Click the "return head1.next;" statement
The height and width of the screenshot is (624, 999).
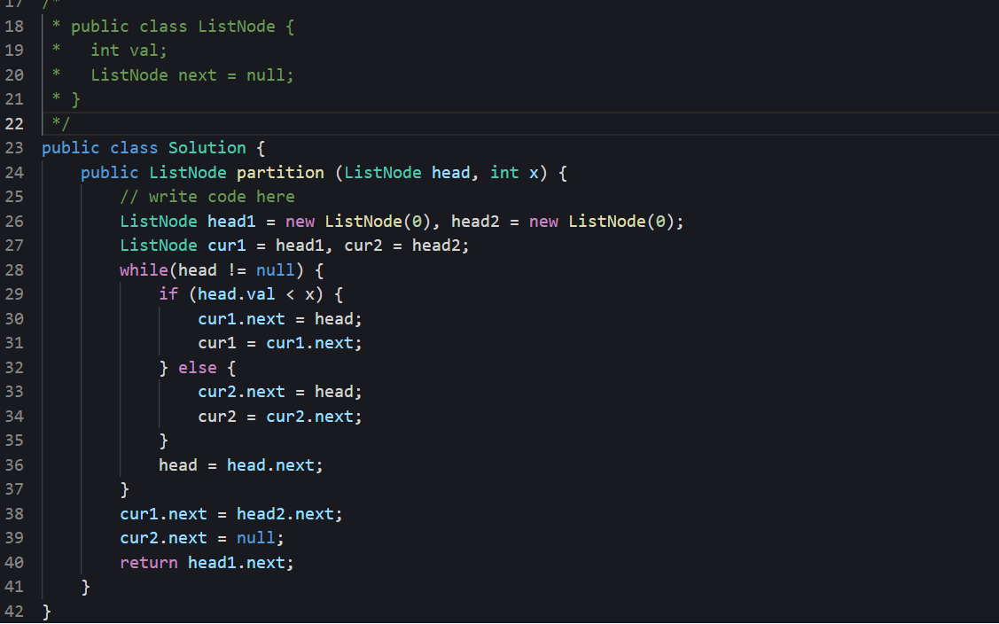[x=207, y=564]
